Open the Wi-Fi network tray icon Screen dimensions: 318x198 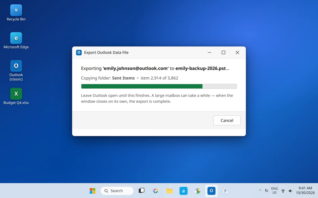click(283, 191)
